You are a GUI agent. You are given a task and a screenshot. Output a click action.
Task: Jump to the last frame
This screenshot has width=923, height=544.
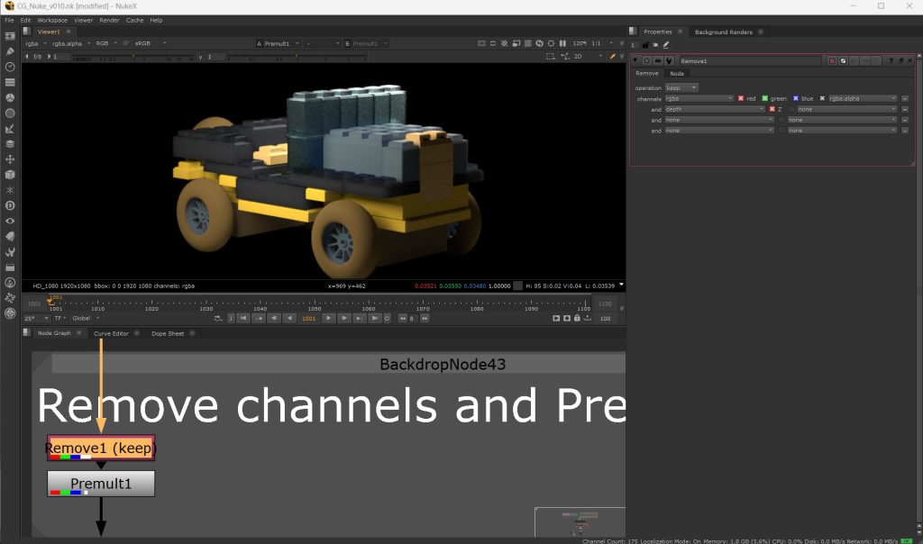(374, 318)
